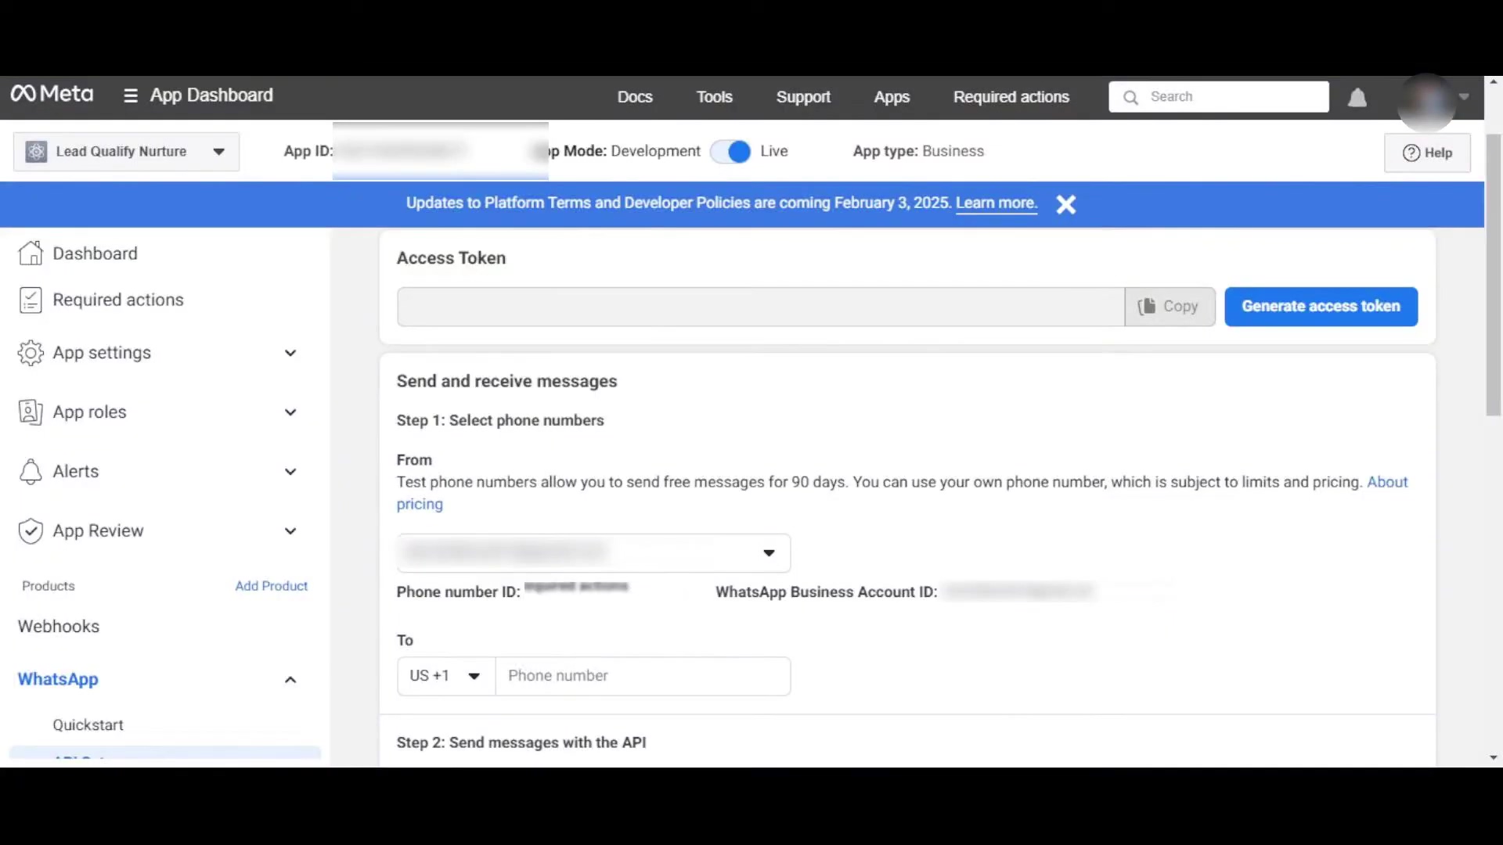The height and width of the screenshot is (845, 1503).
Task: Click the scrollbar down arrow
Action: tap(1494, 758)
